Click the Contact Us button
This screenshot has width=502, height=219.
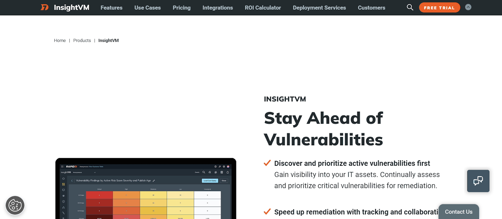(459, 212)
